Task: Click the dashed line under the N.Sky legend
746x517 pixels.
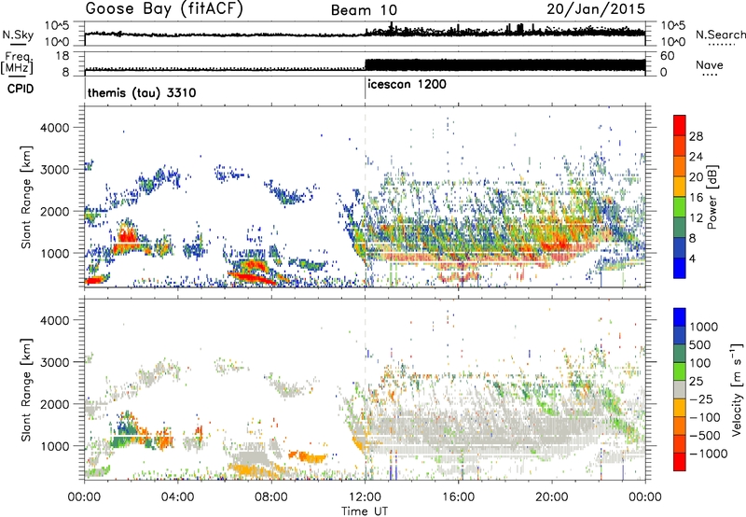Action: 18,45
